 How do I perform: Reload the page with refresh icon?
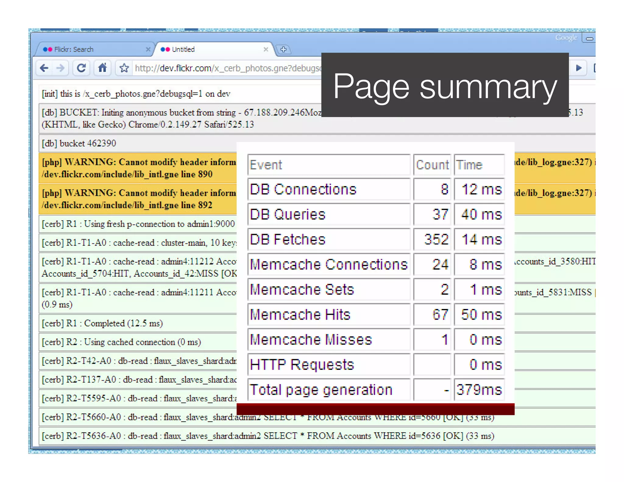81,68
